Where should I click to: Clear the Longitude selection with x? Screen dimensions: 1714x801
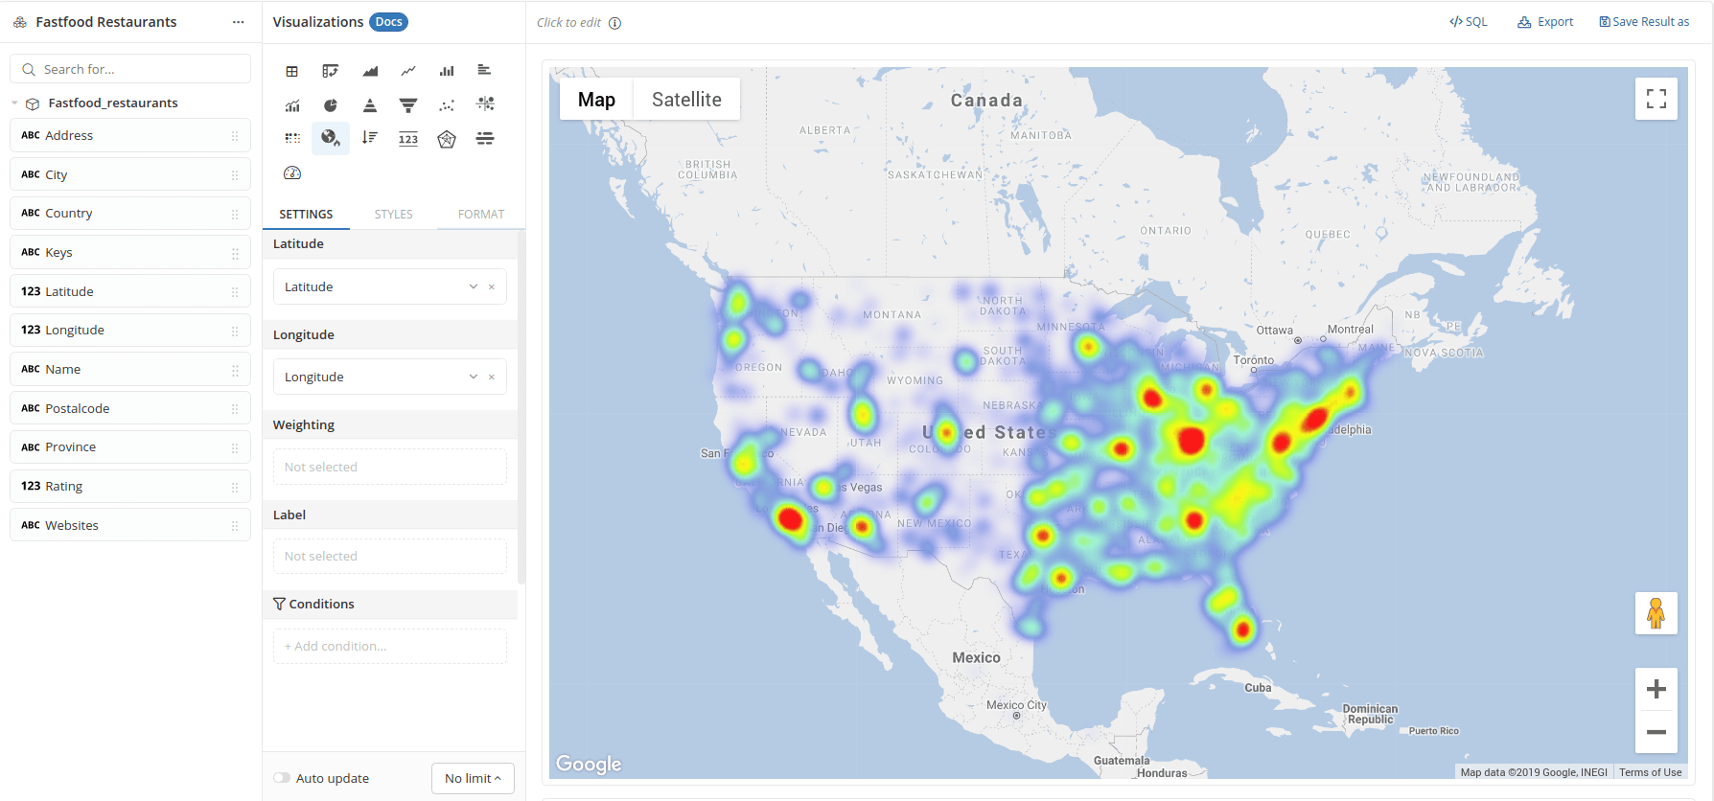492,377
